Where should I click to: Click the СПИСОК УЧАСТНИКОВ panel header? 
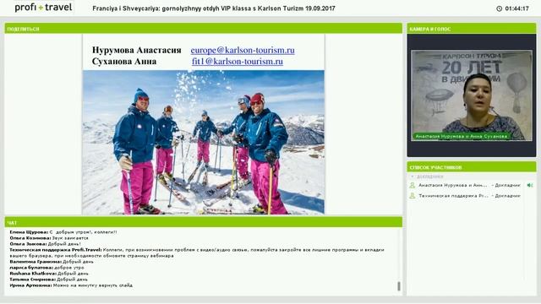pyautogui.click(x=472, y=167)
